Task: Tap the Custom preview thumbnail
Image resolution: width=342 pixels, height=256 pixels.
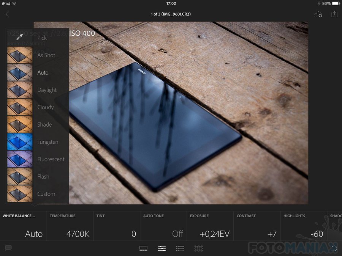Action: pyautogui.click(x=20, y=193)
